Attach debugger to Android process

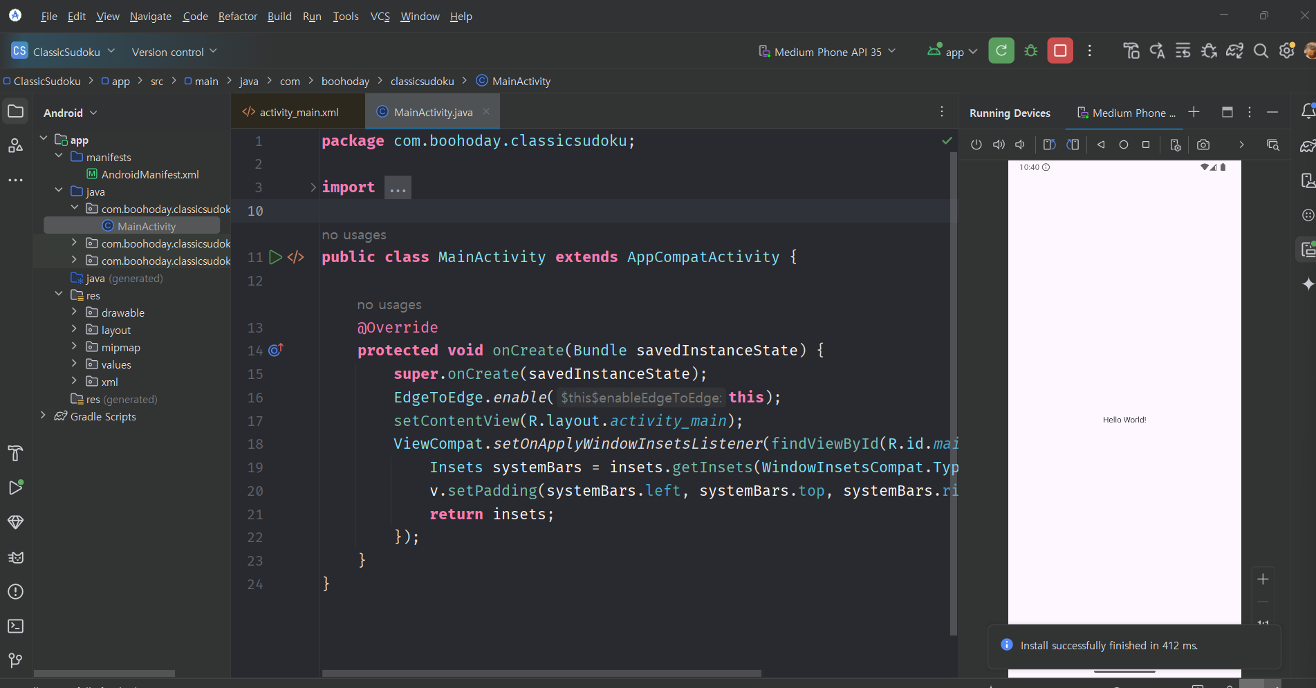[x=1209, y=50]
